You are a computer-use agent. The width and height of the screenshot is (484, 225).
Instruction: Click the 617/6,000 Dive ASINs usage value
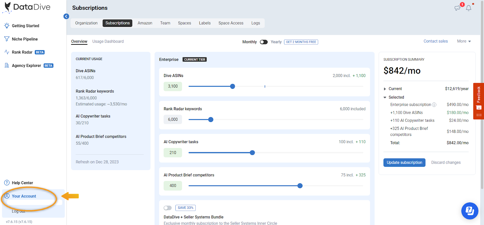tap(85, 78)
